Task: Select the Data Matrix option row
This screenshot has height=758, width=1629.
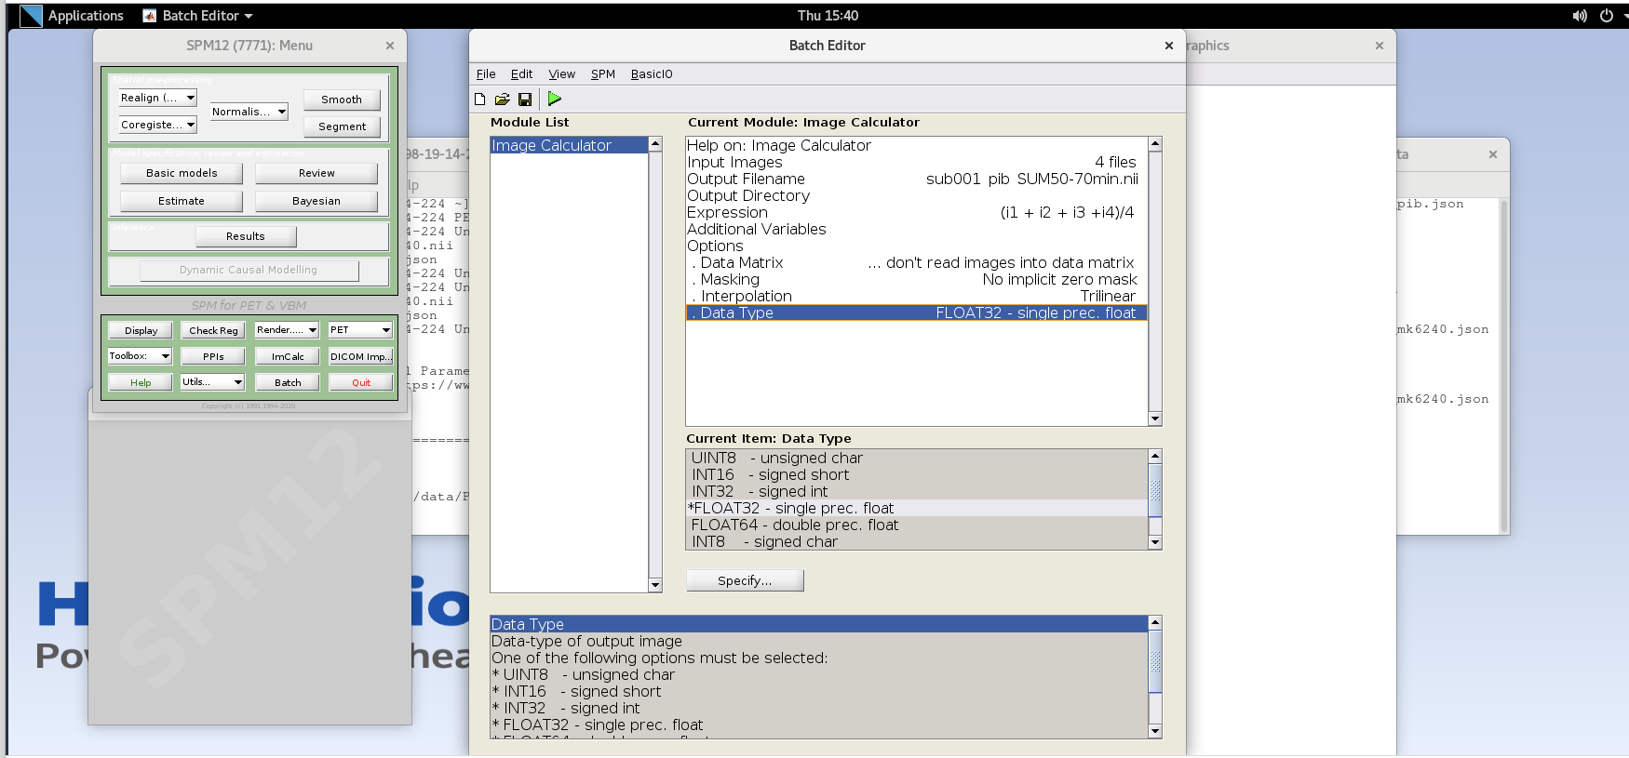Action: [x=917, y=262]
